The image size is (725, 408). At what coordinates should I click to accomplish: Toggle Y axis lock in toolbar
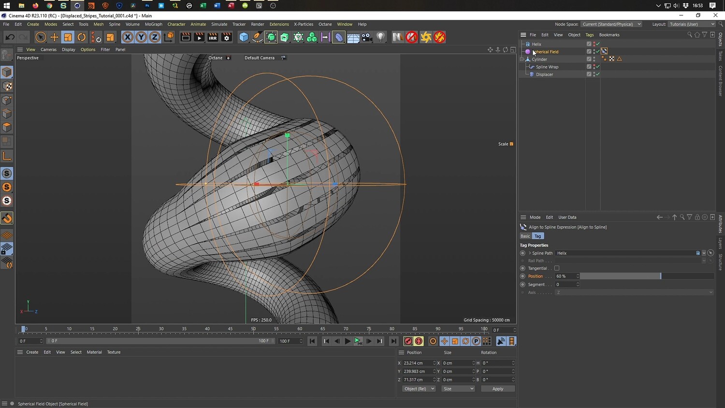(x=141, y=37)
